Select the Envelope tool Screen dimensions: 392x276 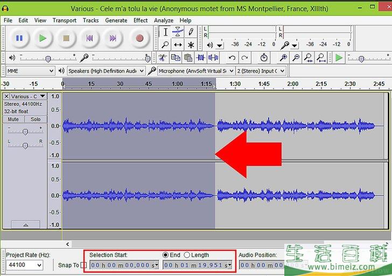tap(178, 32)
